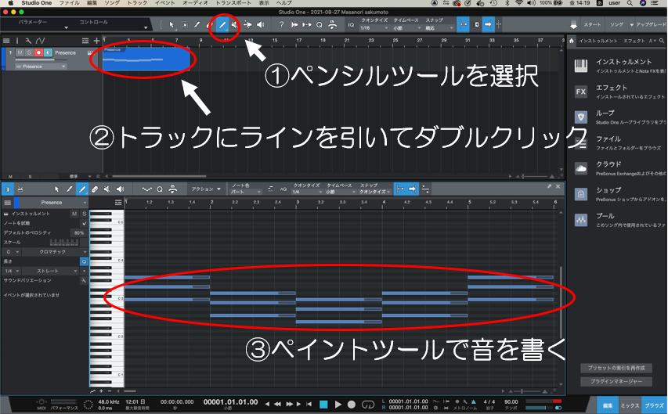668x414 pixels.
Task: Open the track list icon at far left
Action: pos(6,41)
